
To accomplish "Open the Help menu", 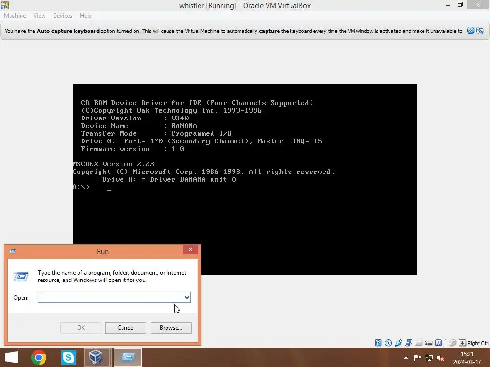I will [86, 16].
